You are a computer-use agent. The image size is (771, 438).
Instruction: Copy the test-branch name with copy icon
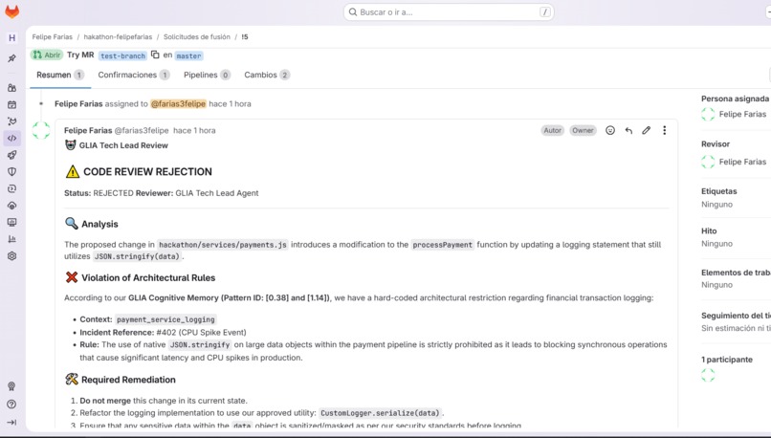tap(155, 55)
